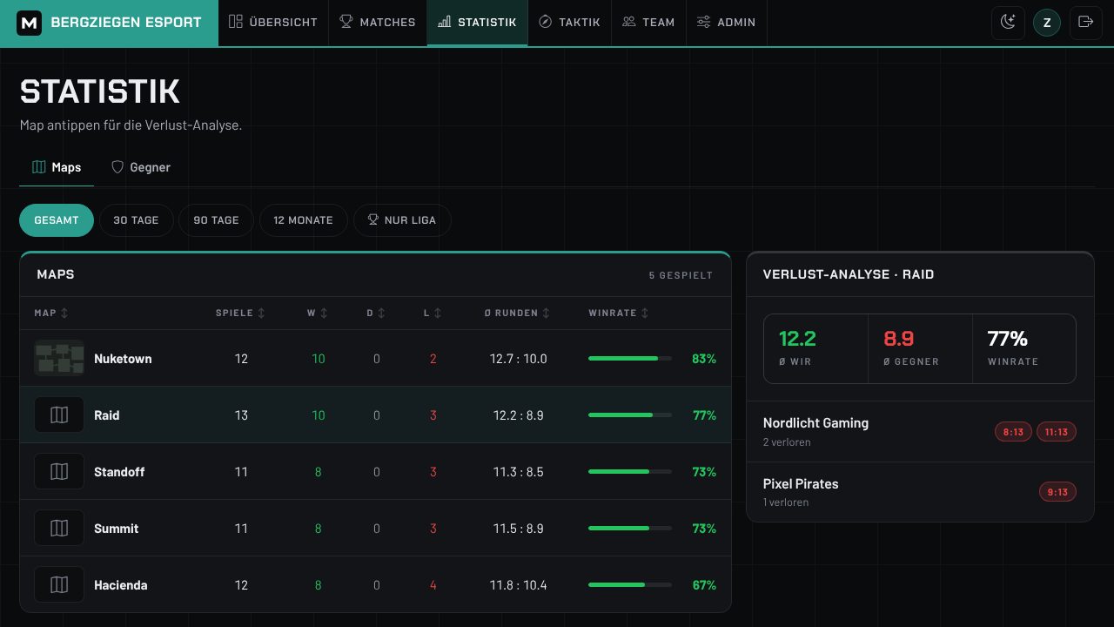Select the Pixel Pirates opponent entry

coord(920,492)
